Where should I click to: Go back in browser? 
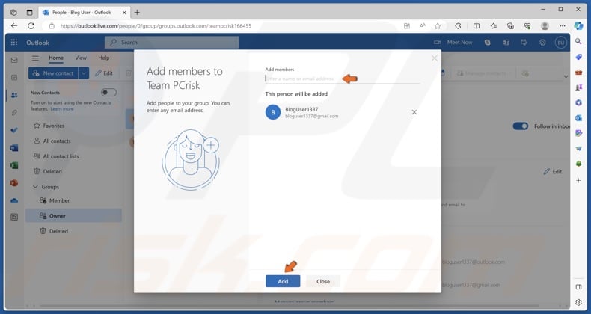pos(14,26)
